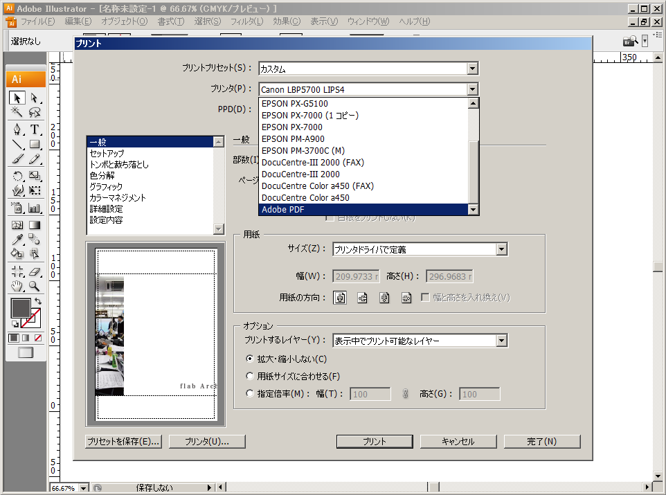Open the プリントプリセット dropdown

[x=472, y=69]
